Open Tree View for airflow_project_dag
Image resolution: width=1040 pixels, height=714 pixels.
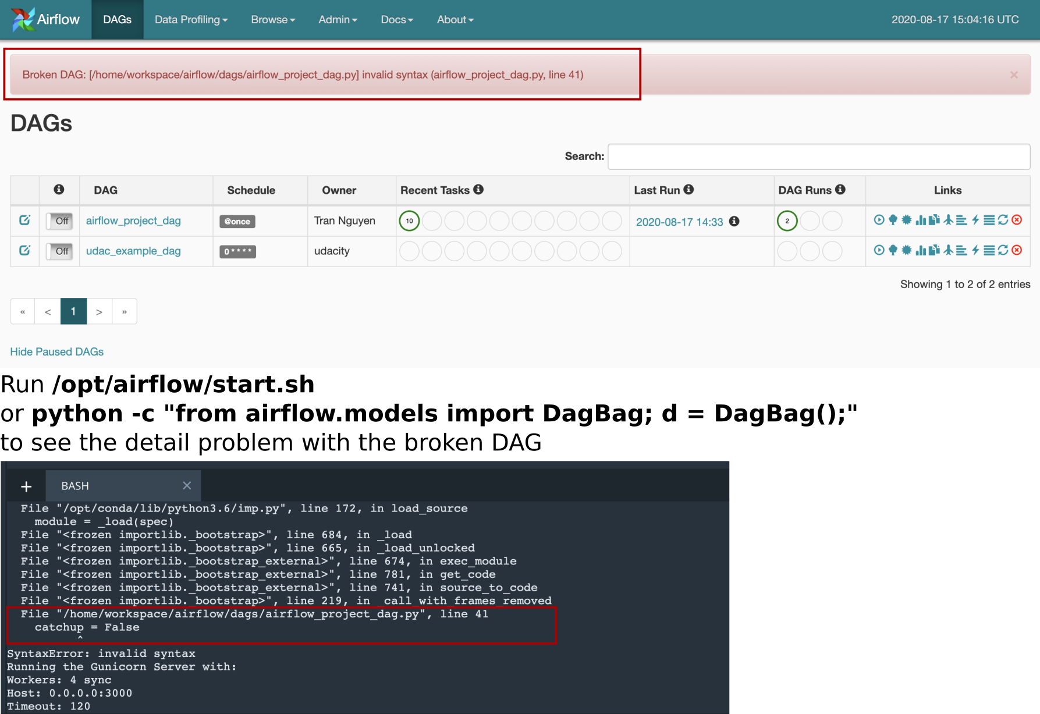pos(893,219)
